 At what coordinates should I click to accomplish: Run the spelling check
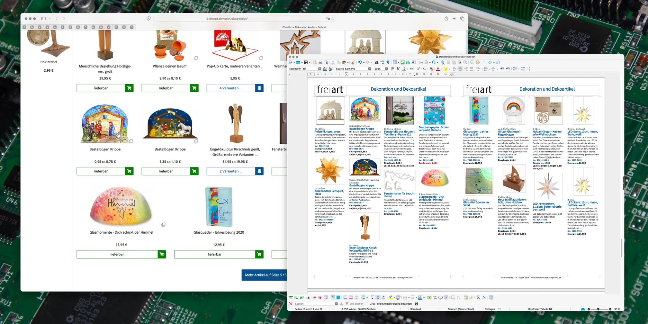[382, 63]
